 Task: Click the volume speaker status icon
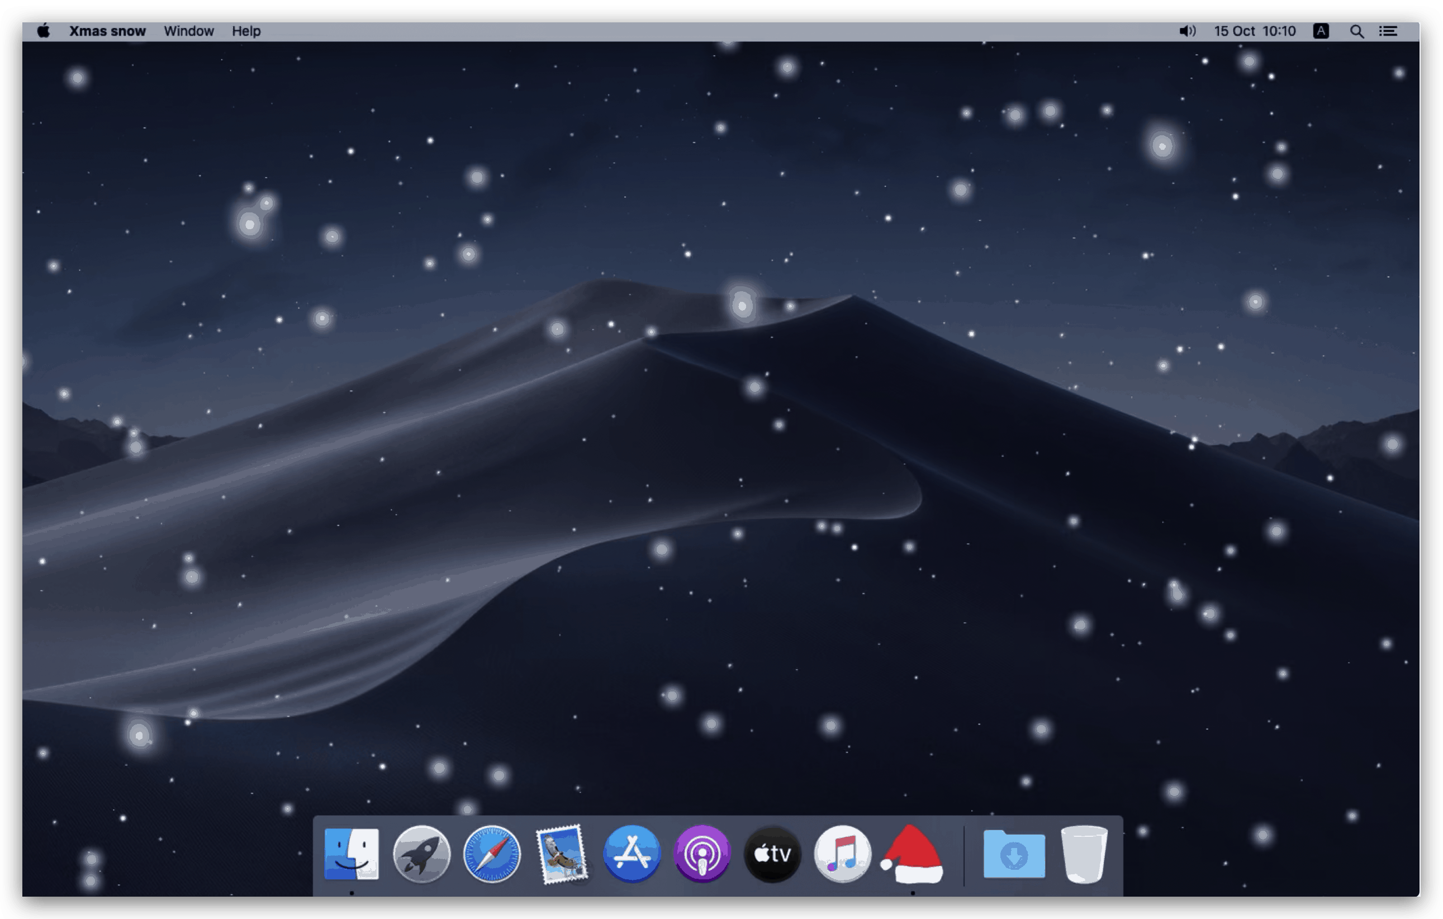coord(1186,31)
